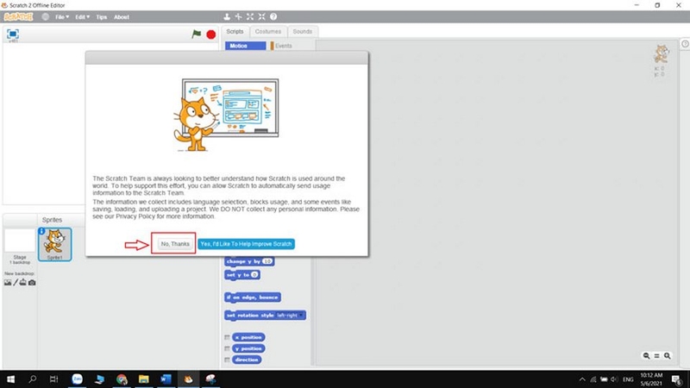
Task: Open the Tips menu item
Action: click(102, 16)
